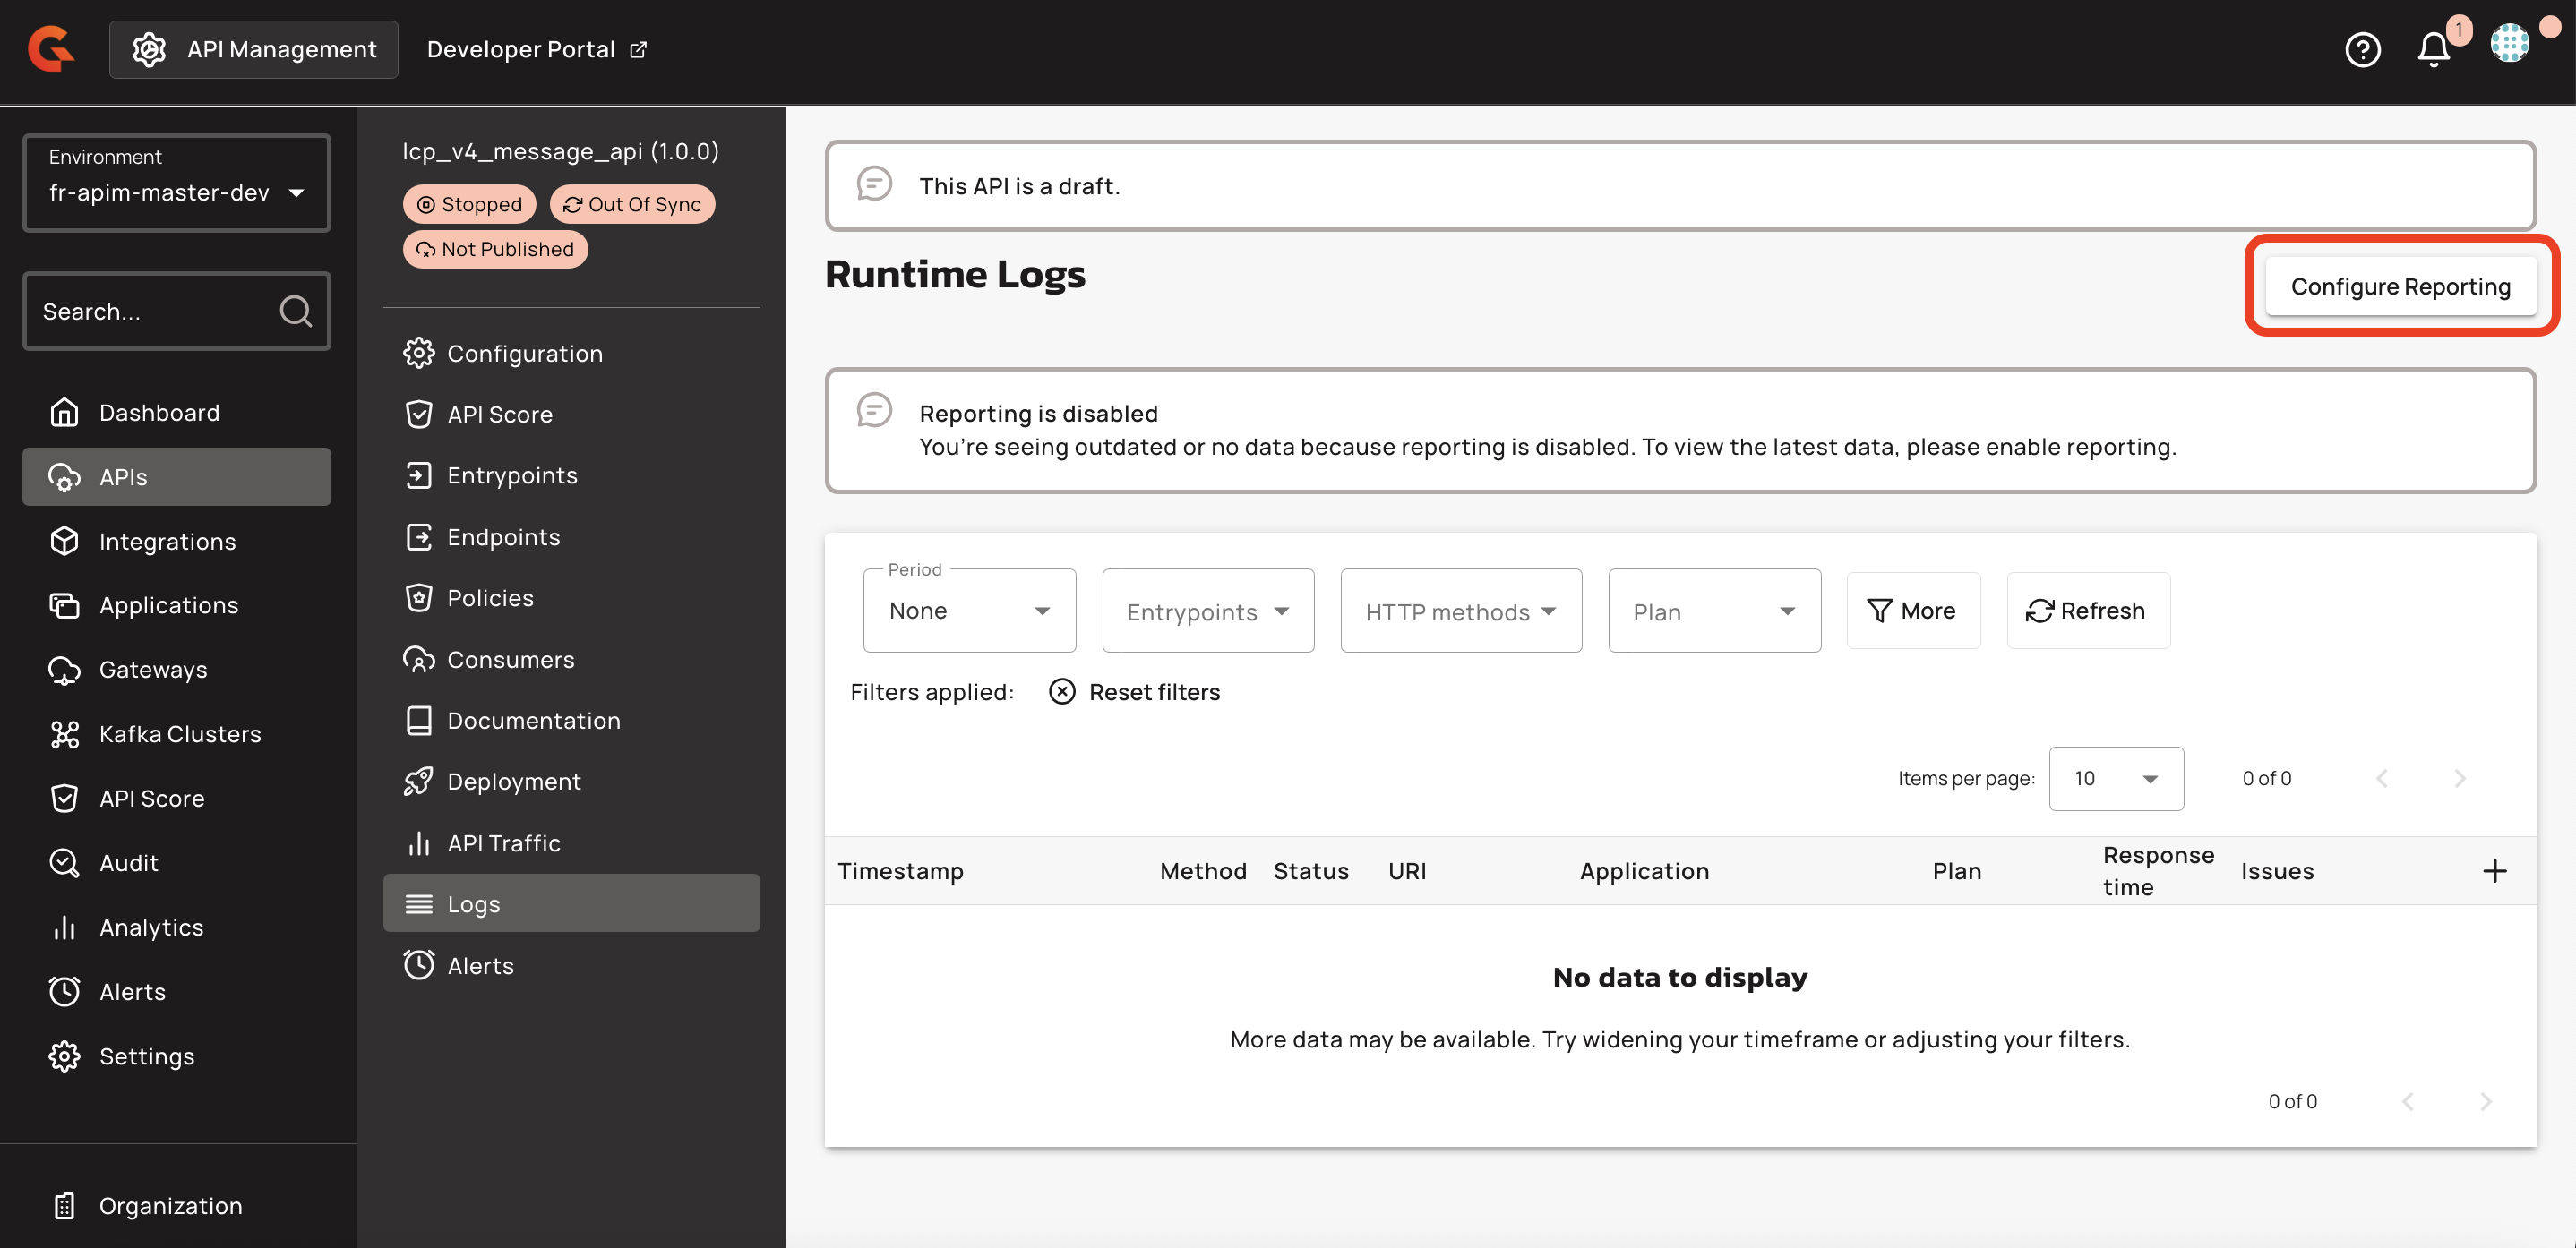The height and width of the screenshot is (1248, 2576).
Task: Expand the Environment dropdown
Action: click(x=176, y=183)
